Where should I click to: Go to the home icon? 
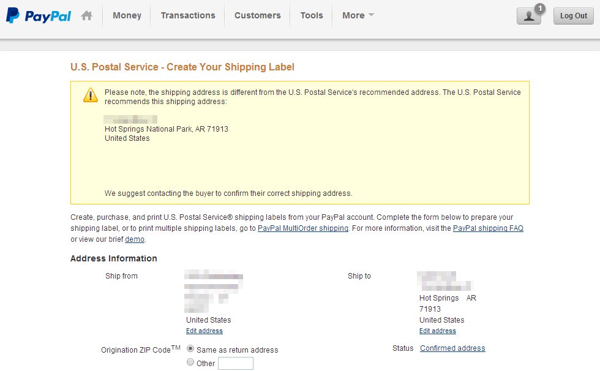pos(86,16)
